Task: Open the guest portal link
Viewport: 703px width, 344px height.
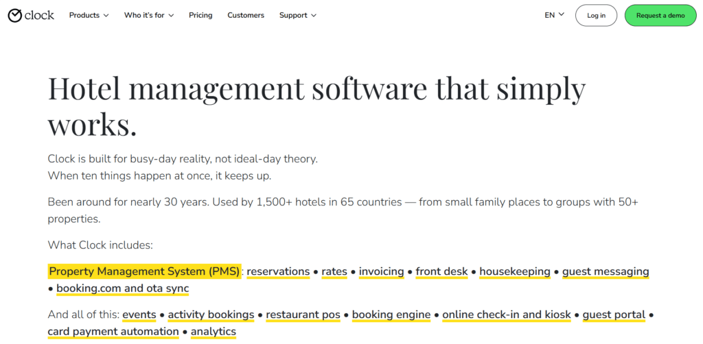Action: point(614,315)
